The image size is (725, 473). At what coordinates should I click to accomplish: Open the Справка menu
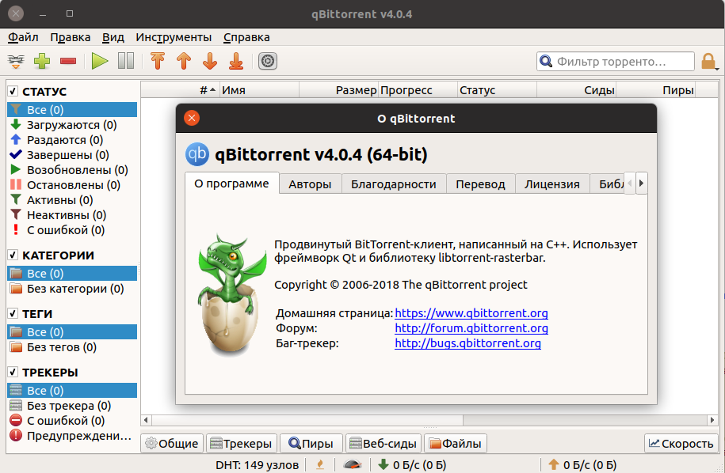tap(246, 37)
